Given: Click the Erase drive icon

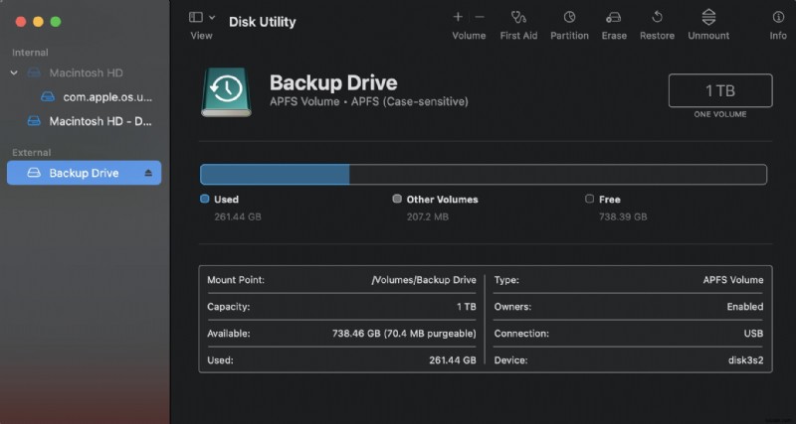Looking at the screenshot, I should [x=614, y=17].
